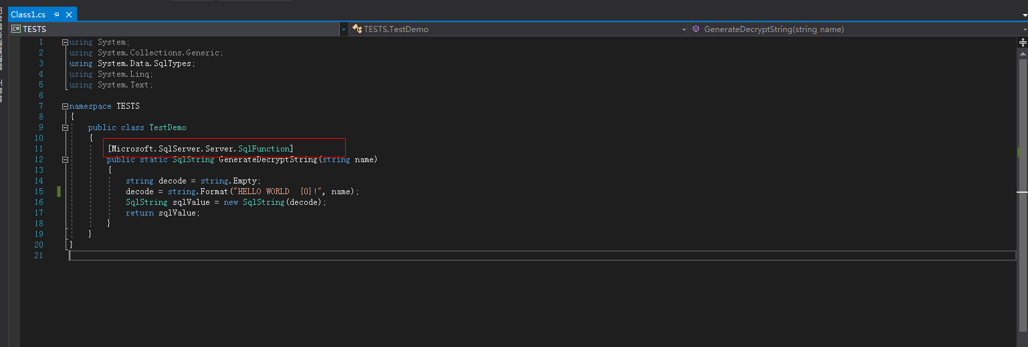Collapse the using directives block
1028x347 pixels.
click(65, 42)
